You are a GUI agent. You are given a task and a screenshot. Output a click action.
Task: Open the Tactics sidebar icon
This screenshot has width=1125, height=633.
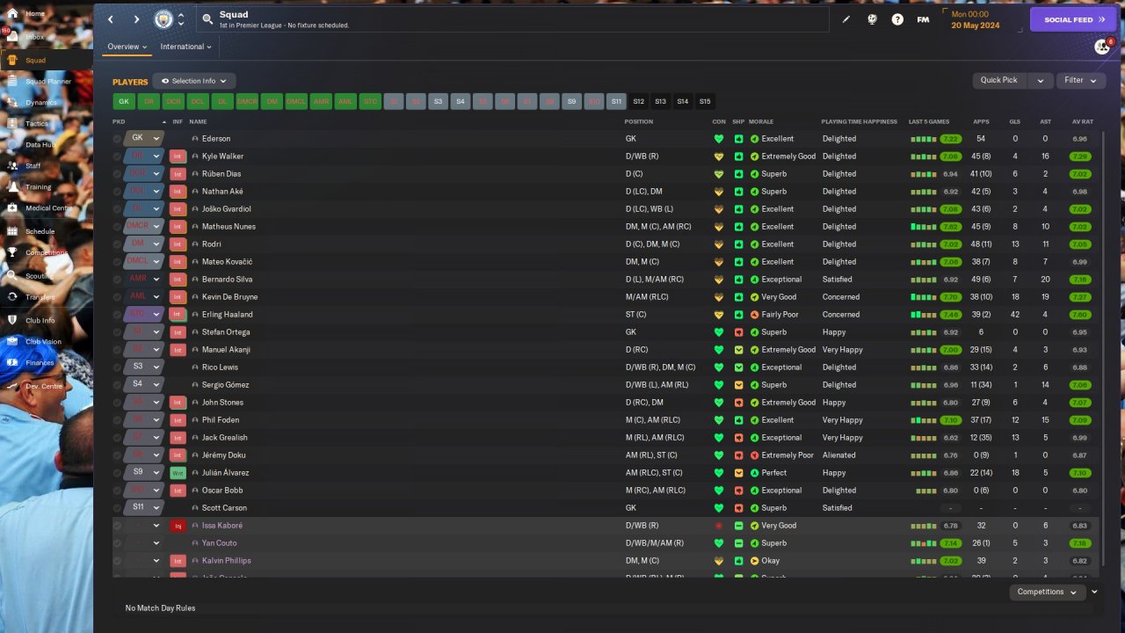pos(13,124)
